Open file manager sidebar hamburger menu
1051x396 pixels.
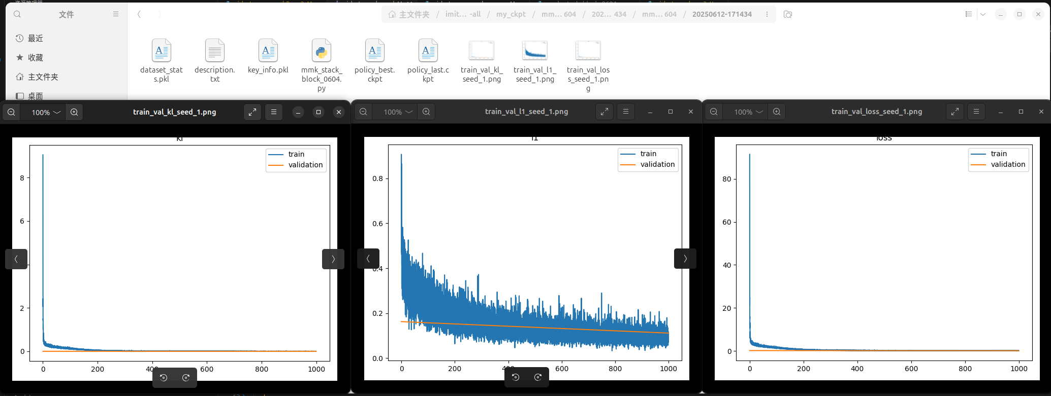116,14
